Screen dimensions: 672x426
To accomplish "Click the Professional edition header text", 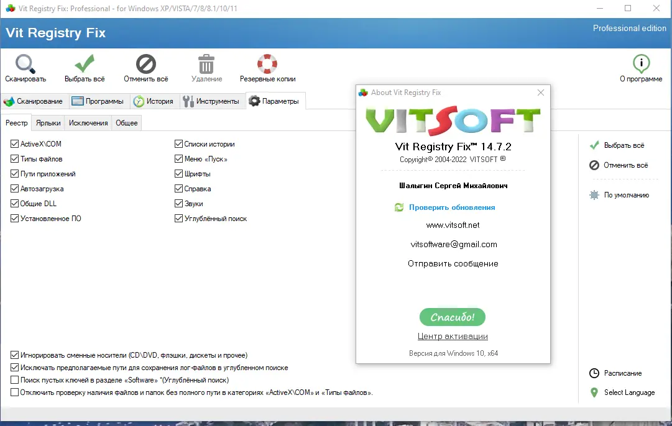I will click(630, 29).
